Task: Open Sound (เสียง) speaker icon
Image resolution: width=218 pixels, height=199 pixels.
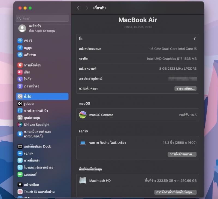Action: pyautogui.click(x=20, y=72)
